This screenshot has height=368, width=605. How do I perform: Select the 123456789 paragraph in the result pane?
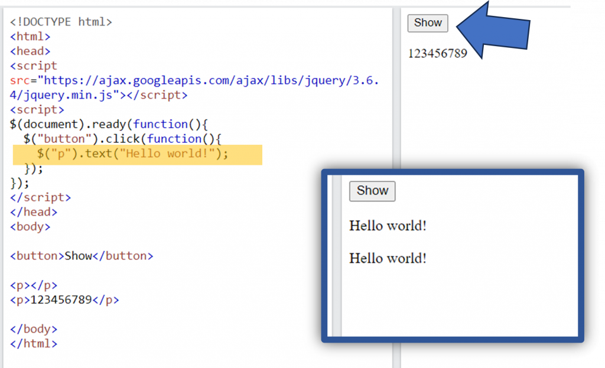438,53
